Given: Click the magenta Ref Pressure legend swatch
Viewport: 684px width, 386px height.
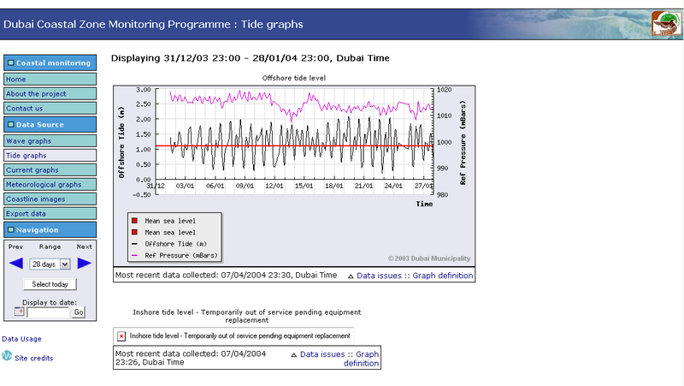Looking at the screenshot, I should click(x=134, y=255).
